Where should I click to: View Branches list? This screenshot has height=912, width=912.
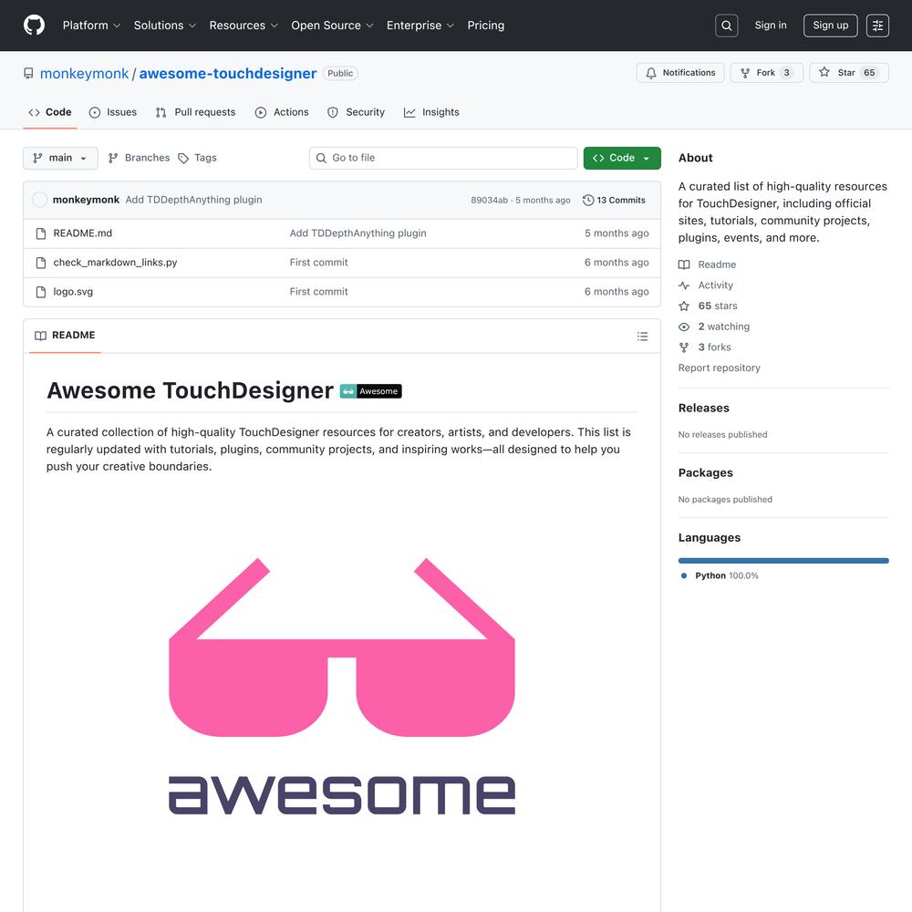click(x=139, y=158)
